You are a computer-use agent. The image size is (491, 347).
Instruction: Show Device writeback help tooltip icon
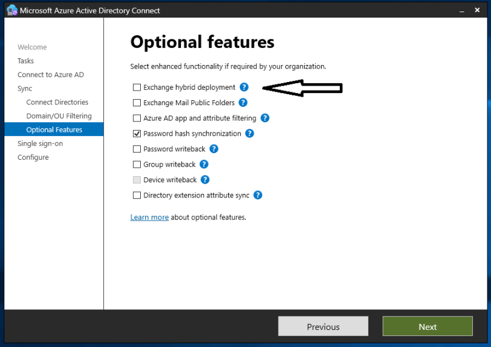205,180
